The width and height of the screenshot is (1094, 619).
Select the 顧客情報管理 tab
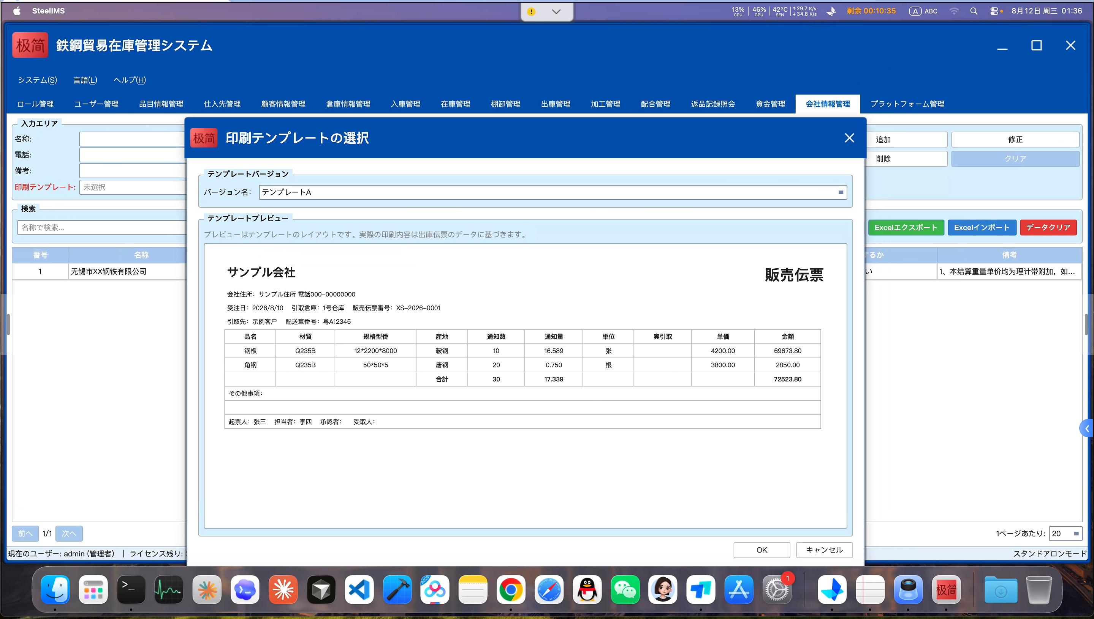click(283, 104)
